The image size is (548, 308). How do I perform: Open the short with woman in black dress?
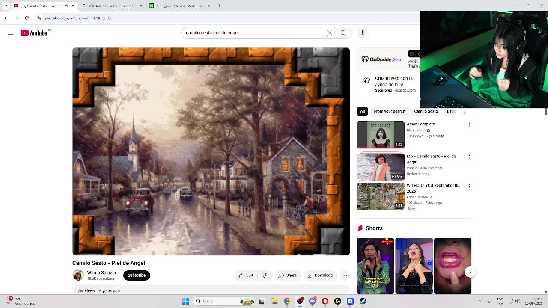[x=414, y=266]
